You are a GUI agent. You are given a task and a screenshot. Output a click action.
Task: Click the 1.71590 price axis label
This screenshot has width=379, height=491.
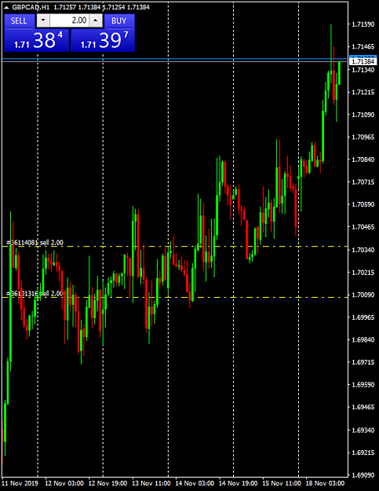pos(363,24)
